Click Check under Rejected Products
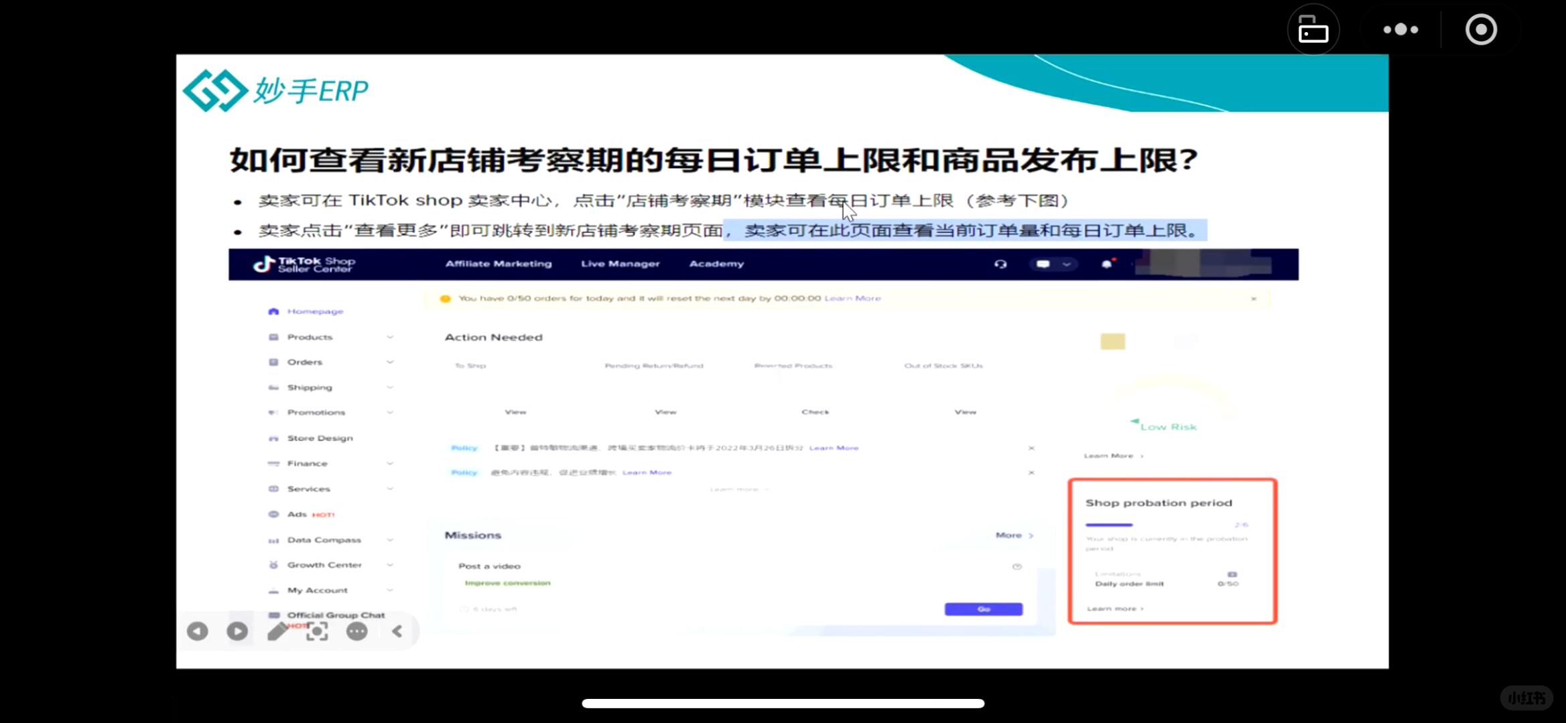Viewport: 1566px width, 723px height. [x=815, y=412]
